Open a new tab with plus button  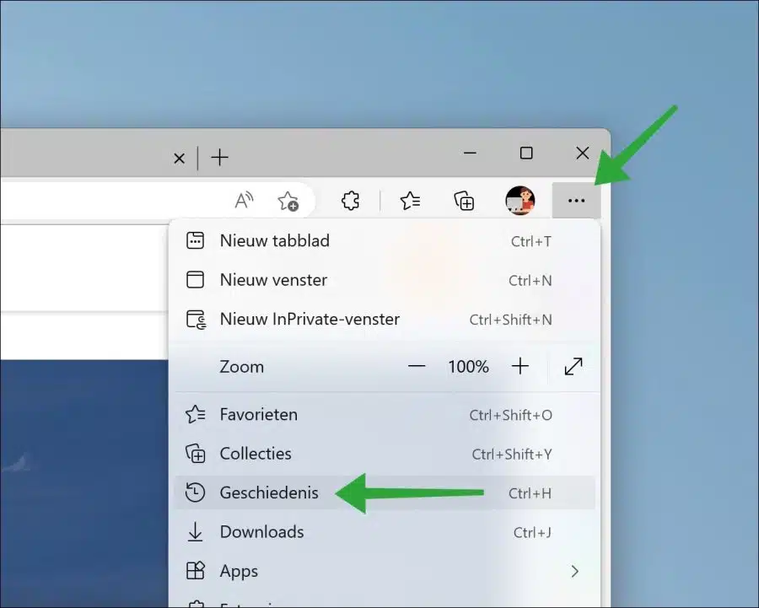pos(219,158)
